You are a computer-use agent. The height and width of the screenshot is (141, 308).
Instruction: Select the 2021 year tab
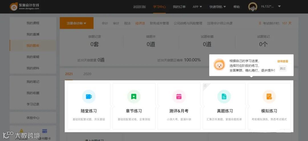tap(69, 74)
